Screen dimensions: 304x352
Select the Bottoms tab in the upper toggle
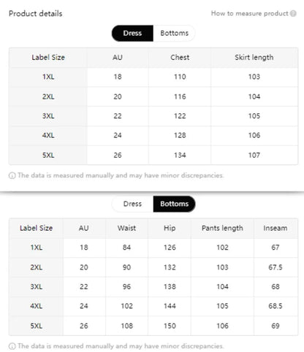pyautogui.click(x=174, y=33)
